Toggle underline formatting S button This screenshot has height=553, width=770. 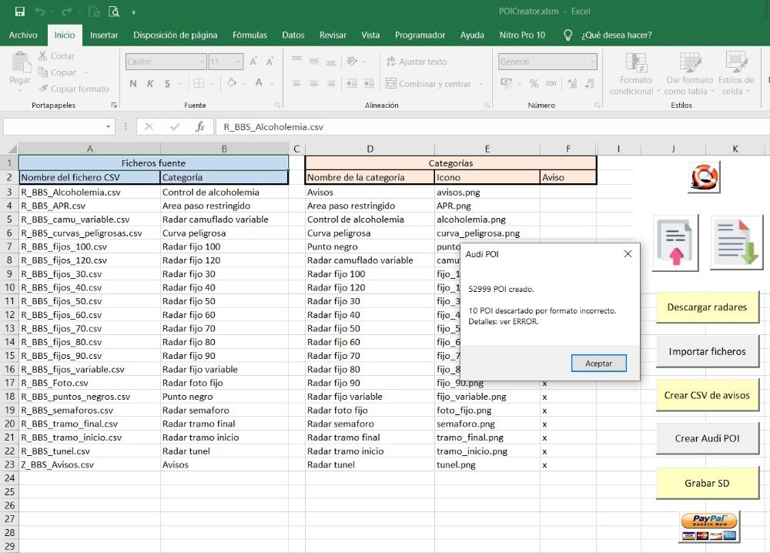166,84
